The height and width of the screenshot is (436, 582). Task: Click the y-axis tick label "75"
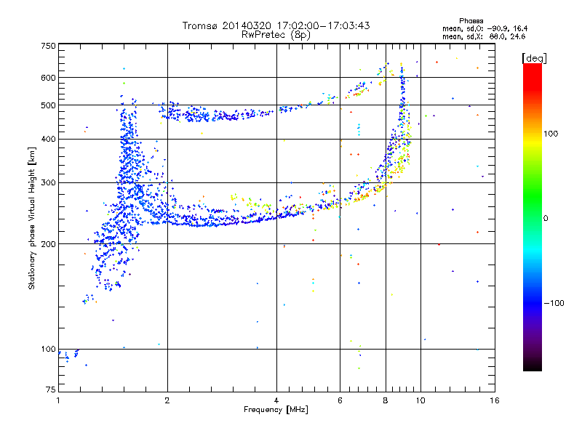tap(51, 389)
